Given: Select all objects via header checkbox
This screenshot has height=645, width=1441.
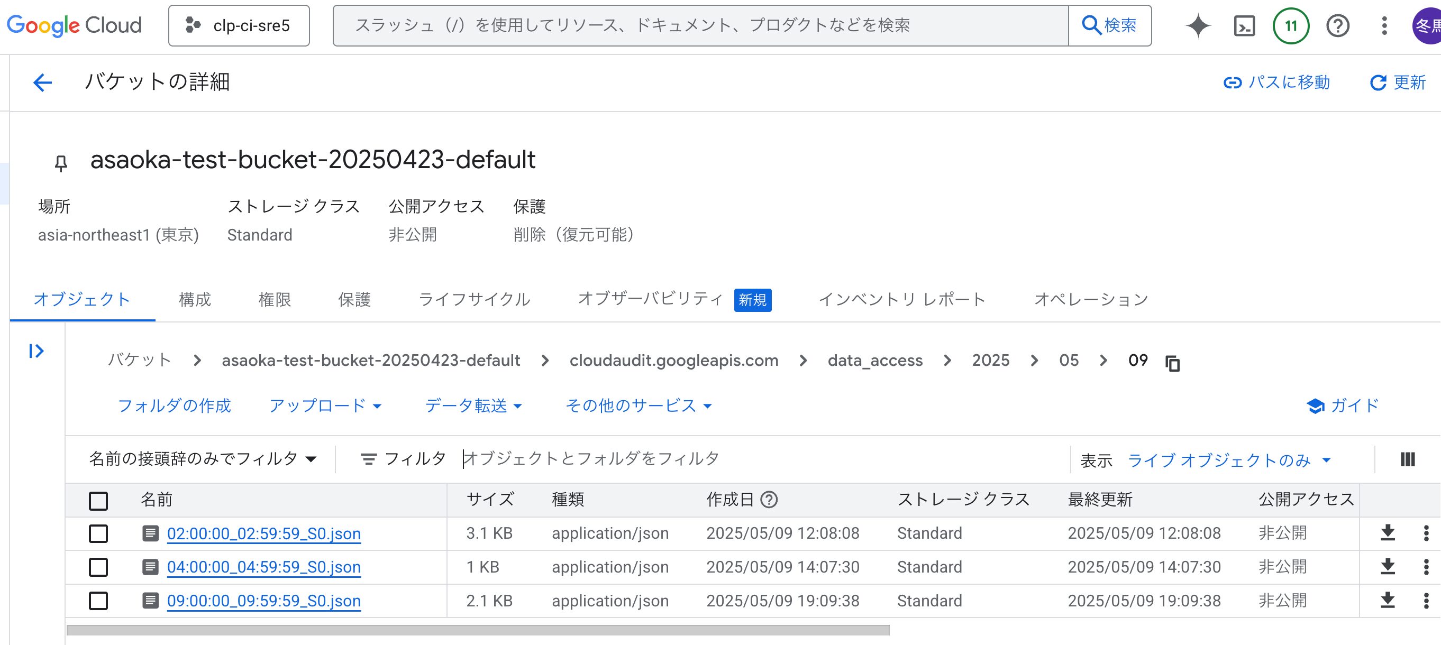Looking at the screenshot, I should pyautogui.click(x=98, y=500).
